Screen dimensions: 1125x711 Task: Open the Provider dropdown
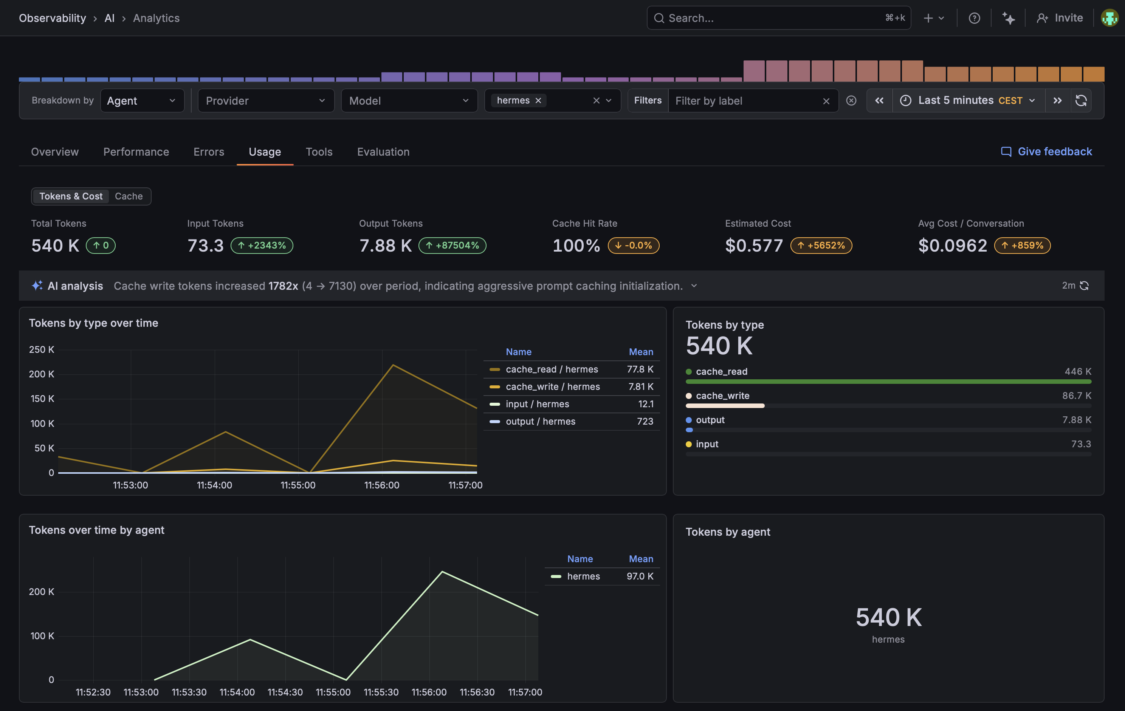(266, 101)
